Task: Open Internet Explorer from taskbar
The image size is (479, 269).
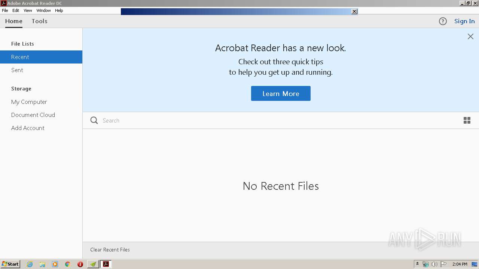Action: coord(30,264)
